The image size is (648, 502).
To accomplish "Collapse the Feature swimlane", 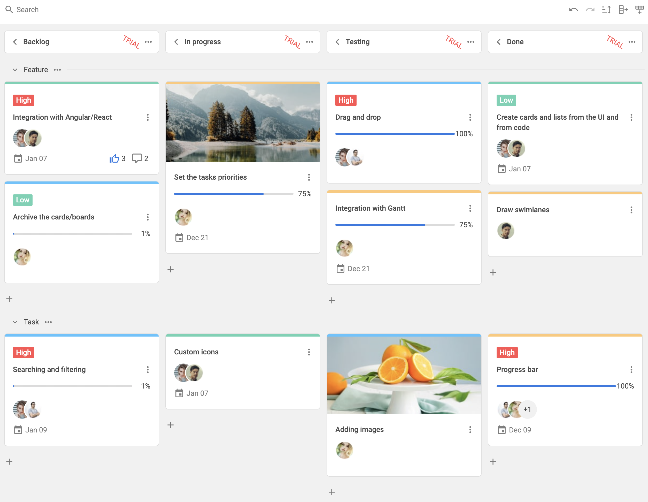I will [x=15, y=70].
